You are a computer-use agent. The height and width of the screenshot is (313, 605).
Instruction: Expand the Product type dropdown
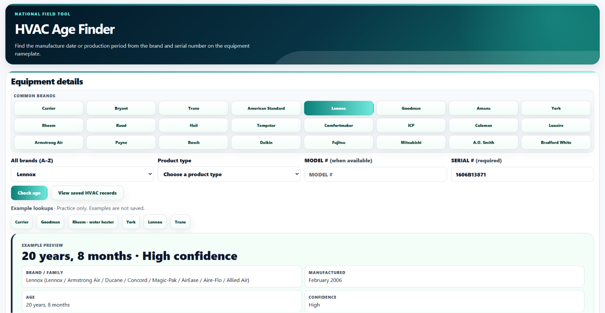(x=229, y=174)
